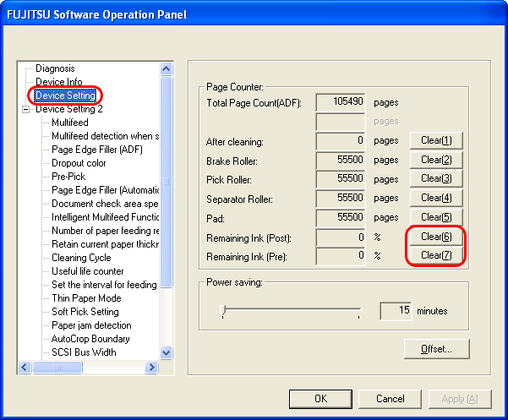Click the horizontal scrollbar thumb

(57, 368)
